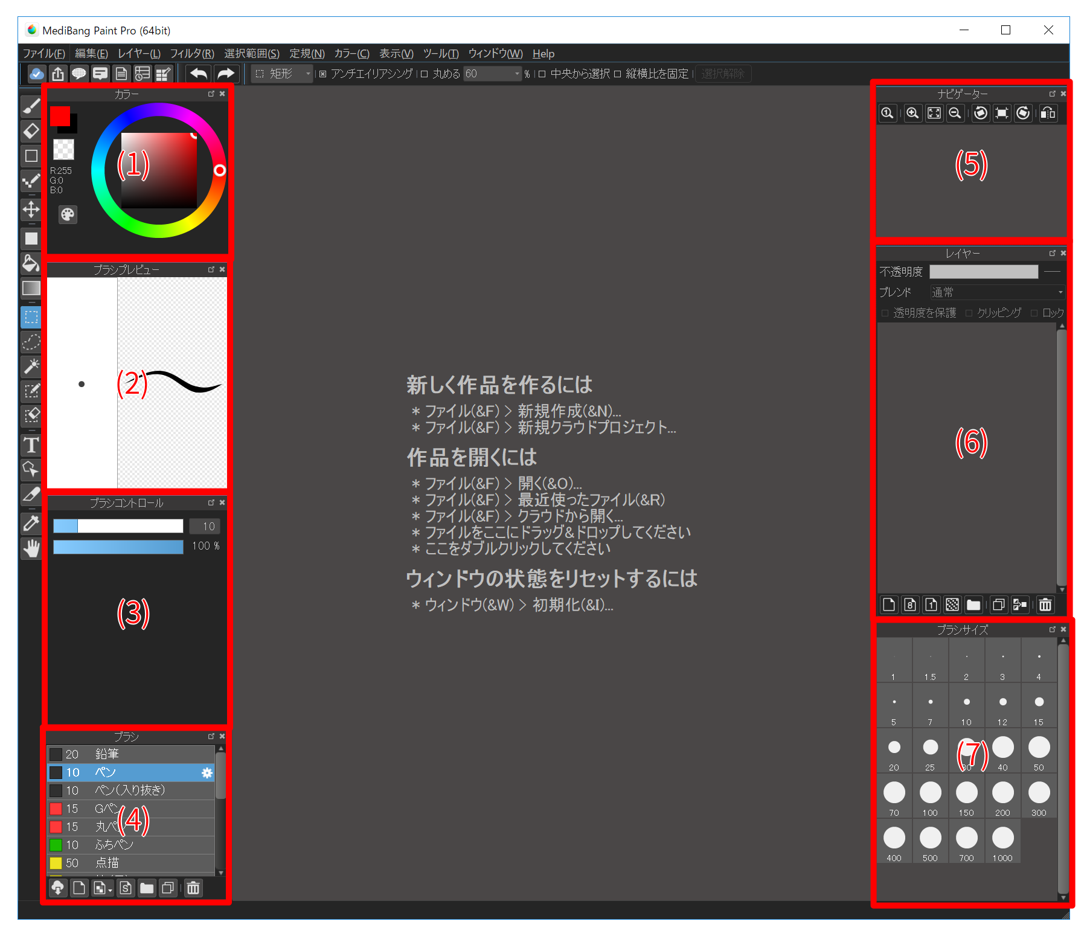1087x936 pixels.
Task: Click the red foreground color swatch
Action: [x=60, y=116]
